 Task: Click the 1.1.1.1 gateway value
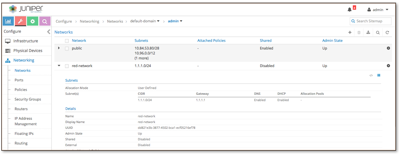201,100
